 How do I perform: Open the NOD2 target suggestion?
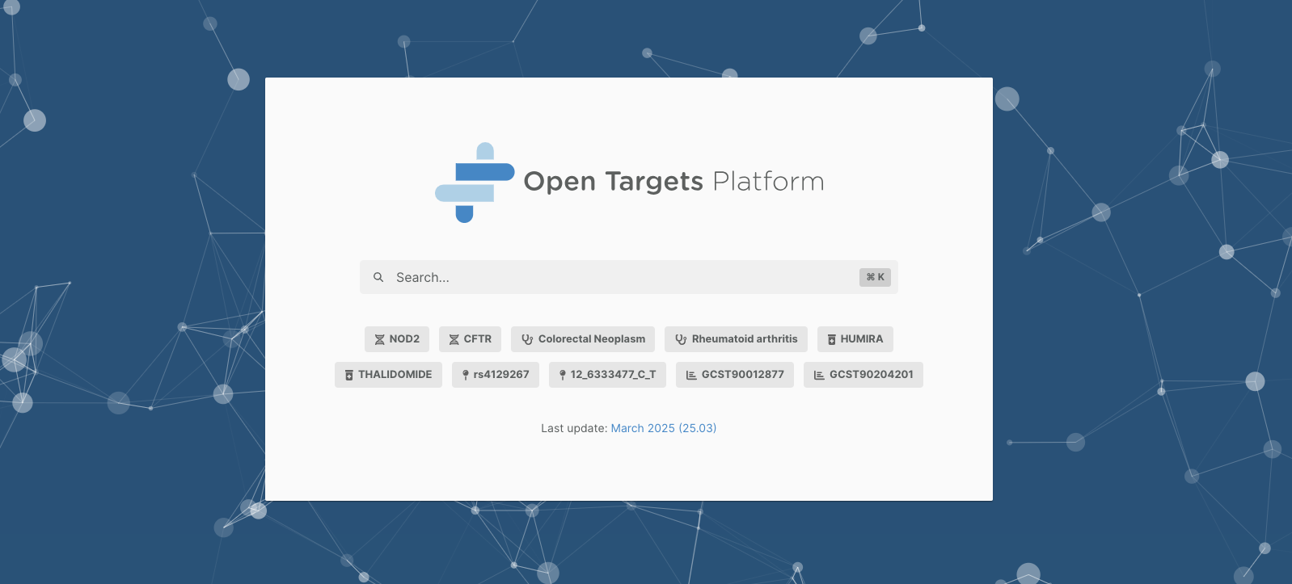click(x=397, y=339)
